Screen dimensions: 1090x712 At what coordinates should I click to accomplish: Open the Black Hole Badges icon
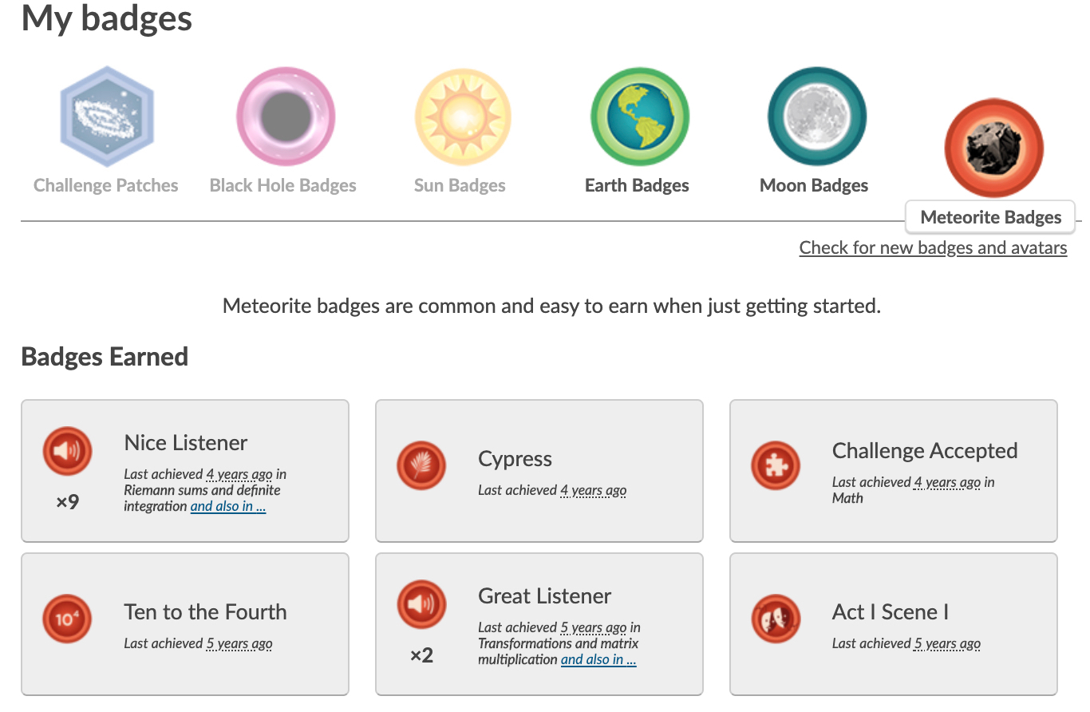pyautogui.click(x=285, y=117)
